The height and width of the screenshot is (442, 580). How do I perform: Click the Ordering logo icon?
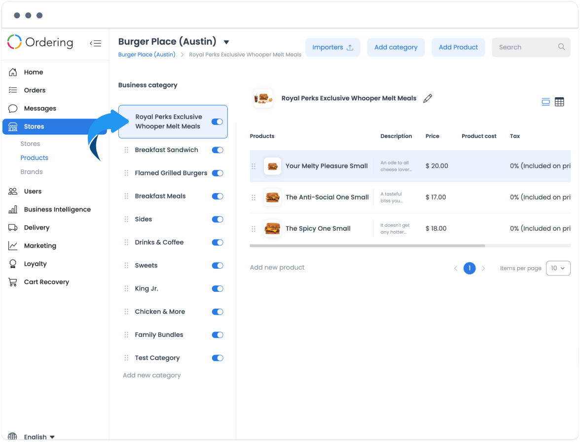[14, 42]
